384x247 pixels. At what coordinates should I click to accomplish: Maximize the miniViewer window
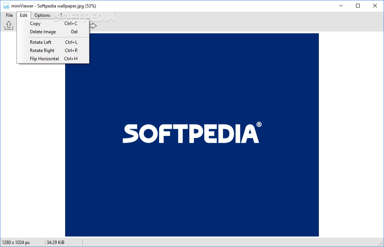click(x=358, y=6)
